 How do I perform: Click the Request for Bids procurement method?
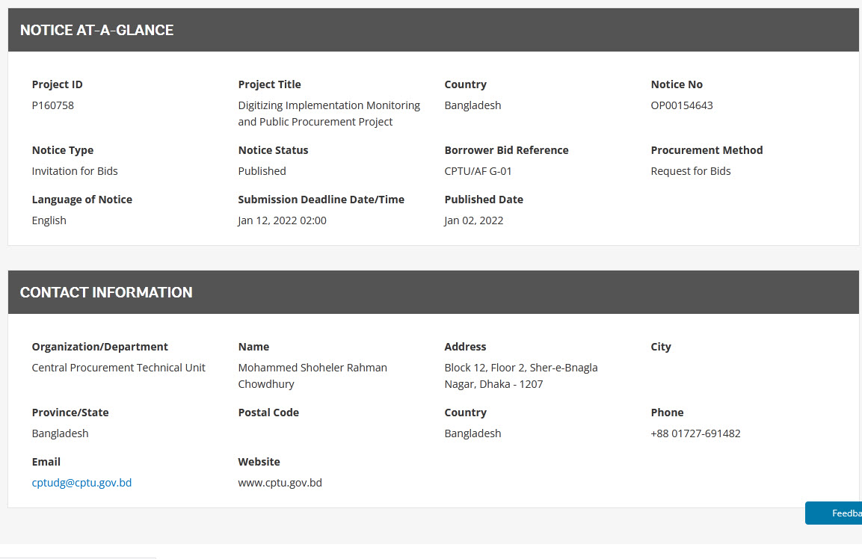click(690, 171)
